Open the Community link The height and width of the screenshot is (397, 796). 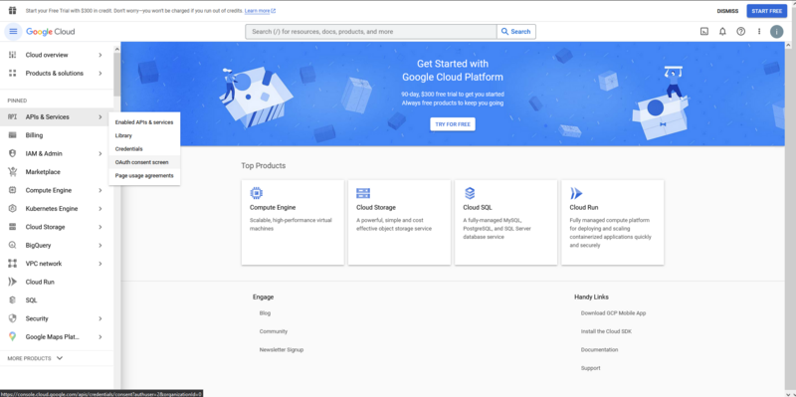[x=273, y=331]
